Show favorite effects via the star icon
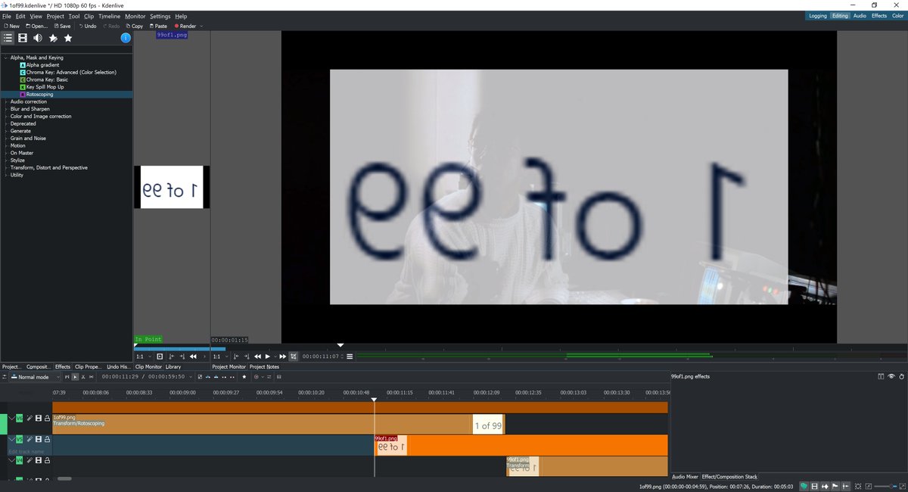 point(68,38)
